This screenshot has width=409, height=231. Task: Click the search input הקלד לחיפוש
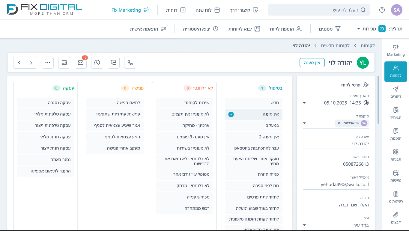pyautogui.click(x=319, y=10)
